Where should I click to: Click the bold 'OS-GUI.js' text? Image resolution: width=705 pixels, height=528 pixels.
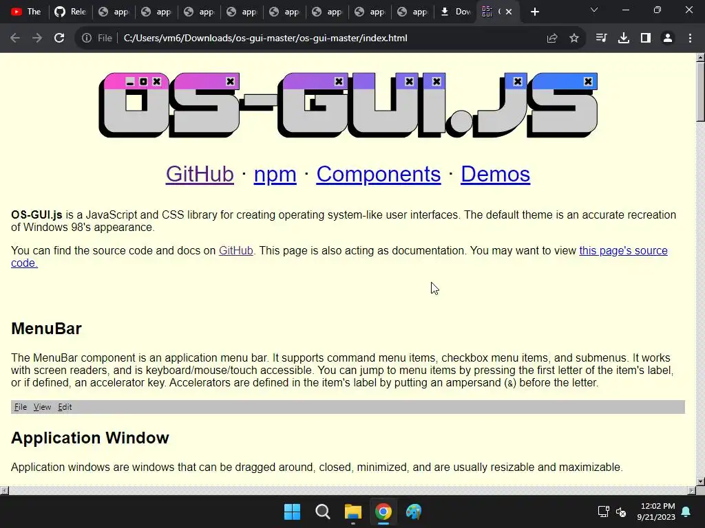[x=36, y=214]
